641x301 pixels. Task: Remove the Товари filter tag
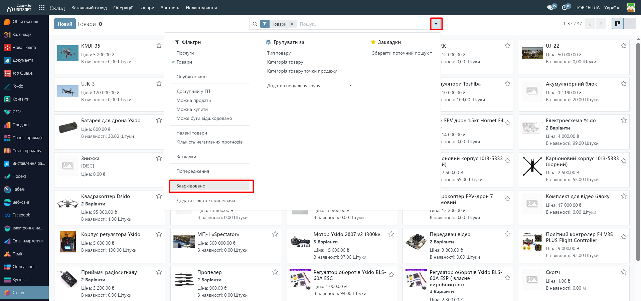click(292, 24)
